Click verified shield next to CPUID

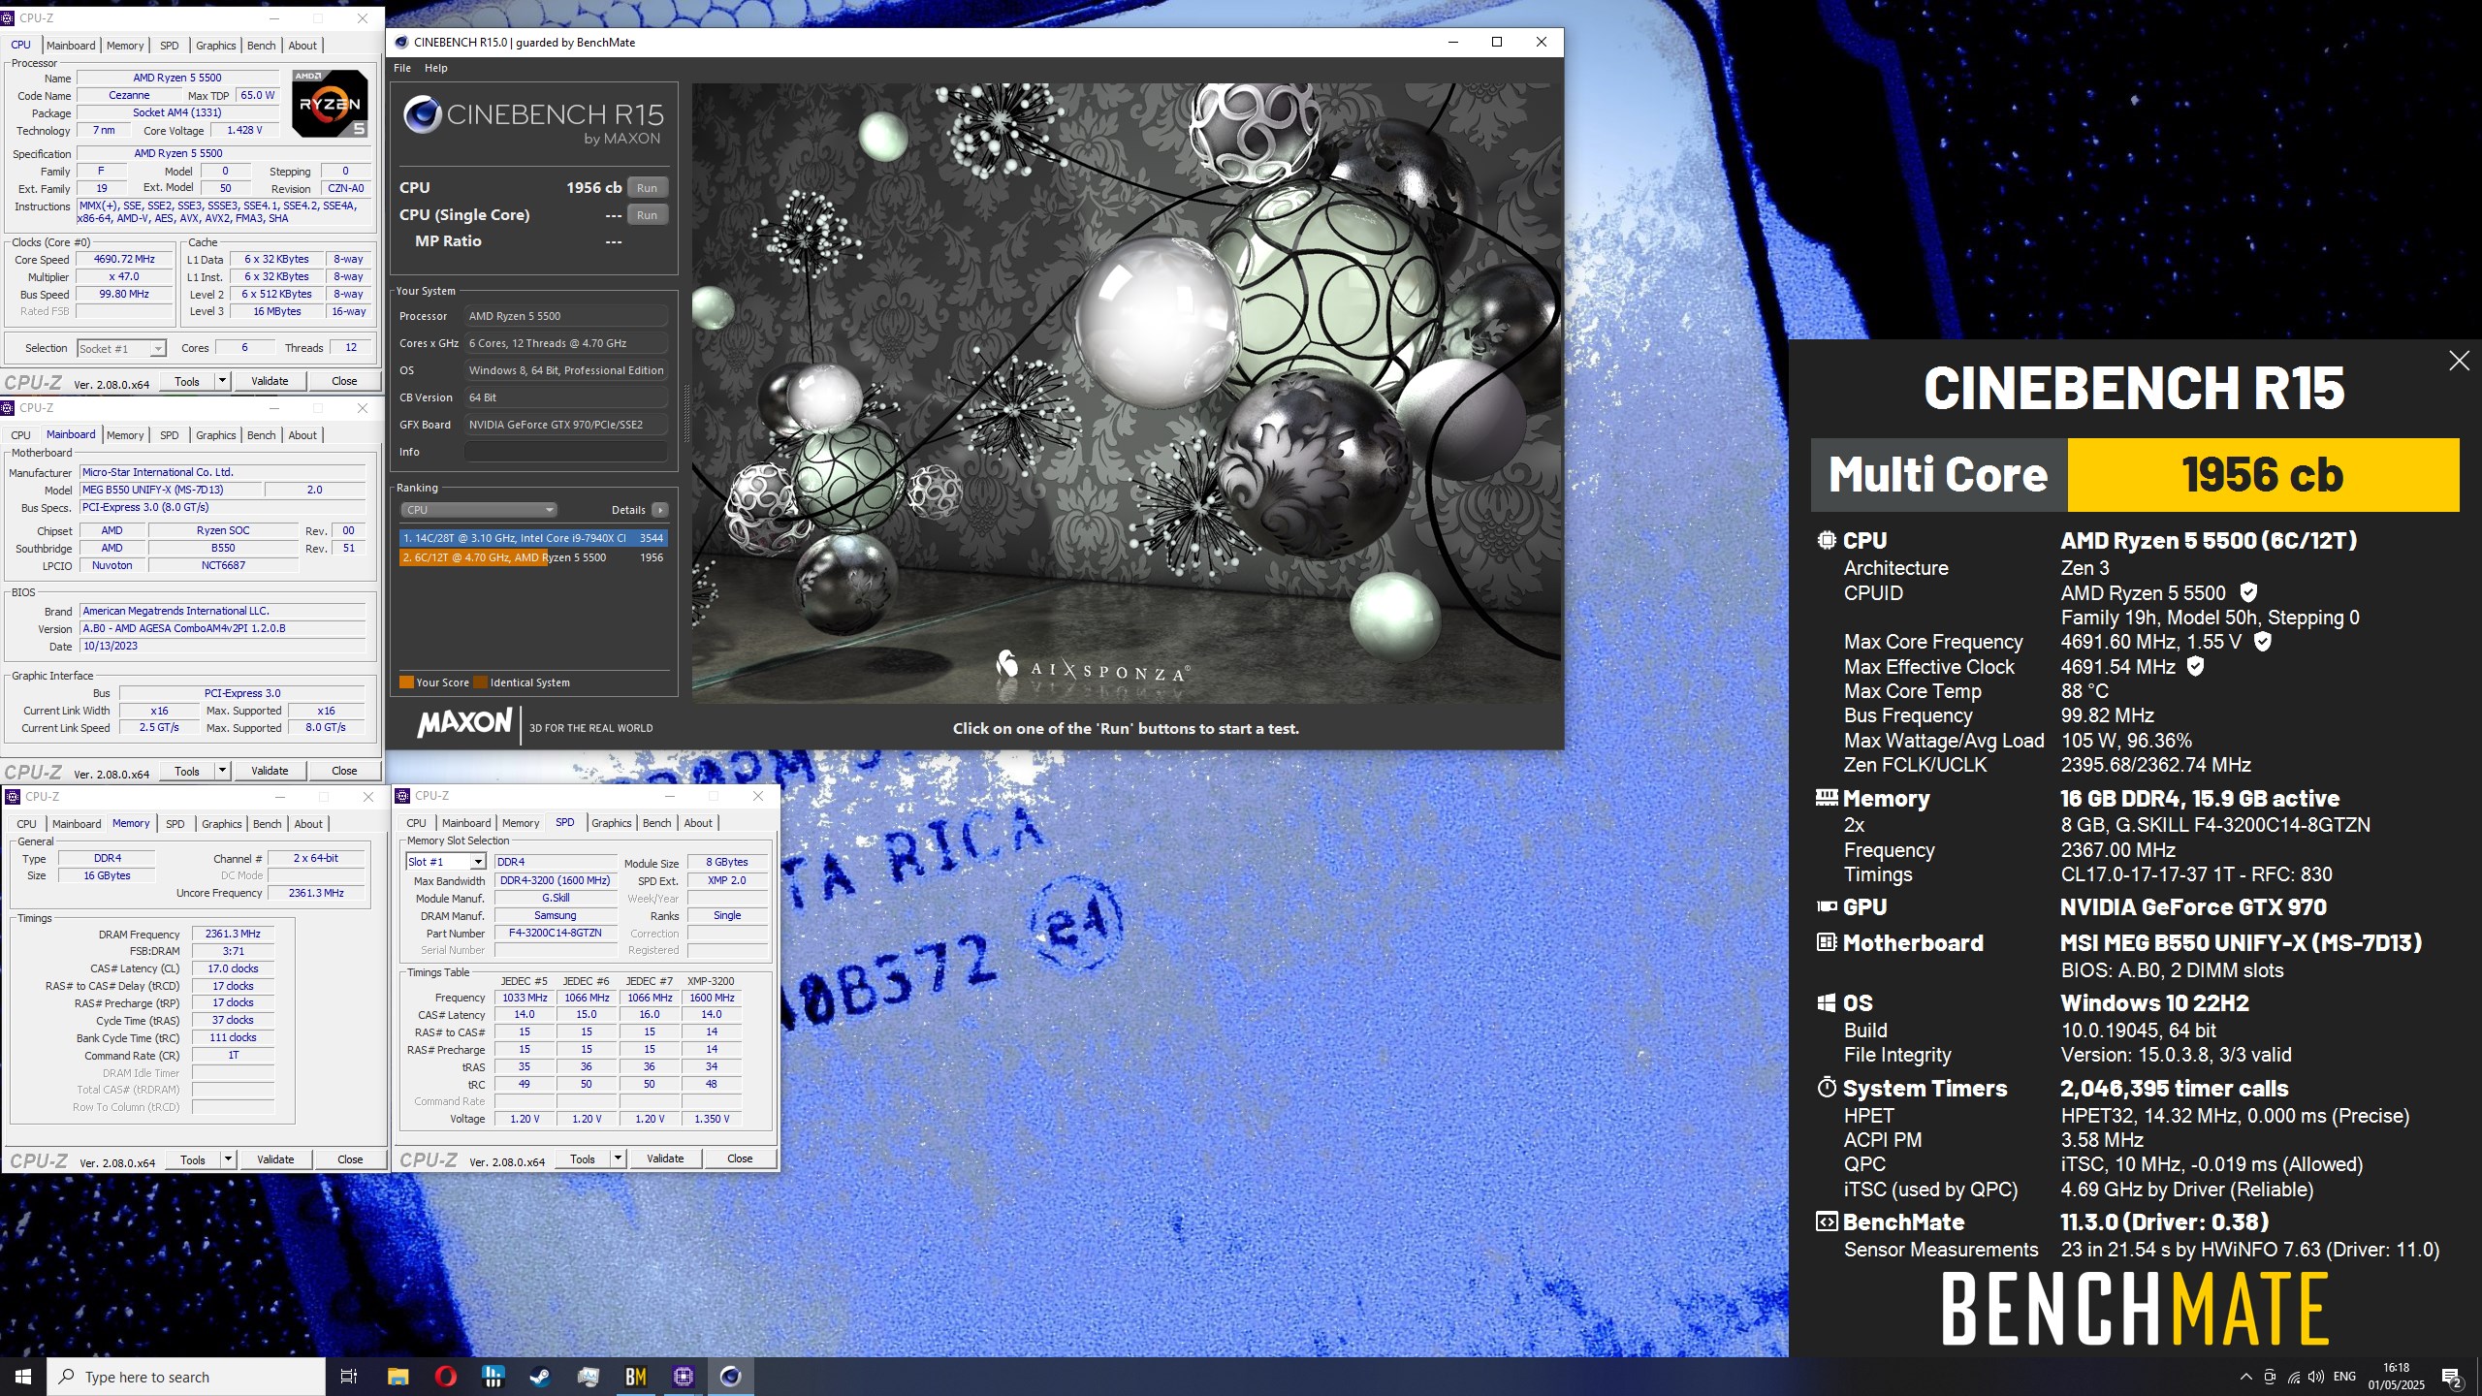(2248, 592)
